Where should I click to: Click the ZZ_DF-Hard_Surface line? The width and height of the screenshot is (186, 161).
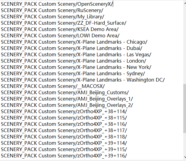click(63, 23)
